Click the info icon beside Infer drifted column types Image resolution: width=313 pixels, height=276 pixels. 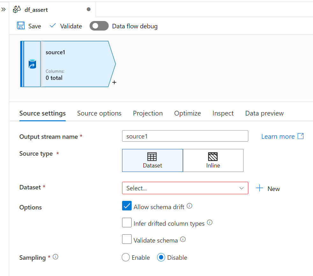[210, 223]
